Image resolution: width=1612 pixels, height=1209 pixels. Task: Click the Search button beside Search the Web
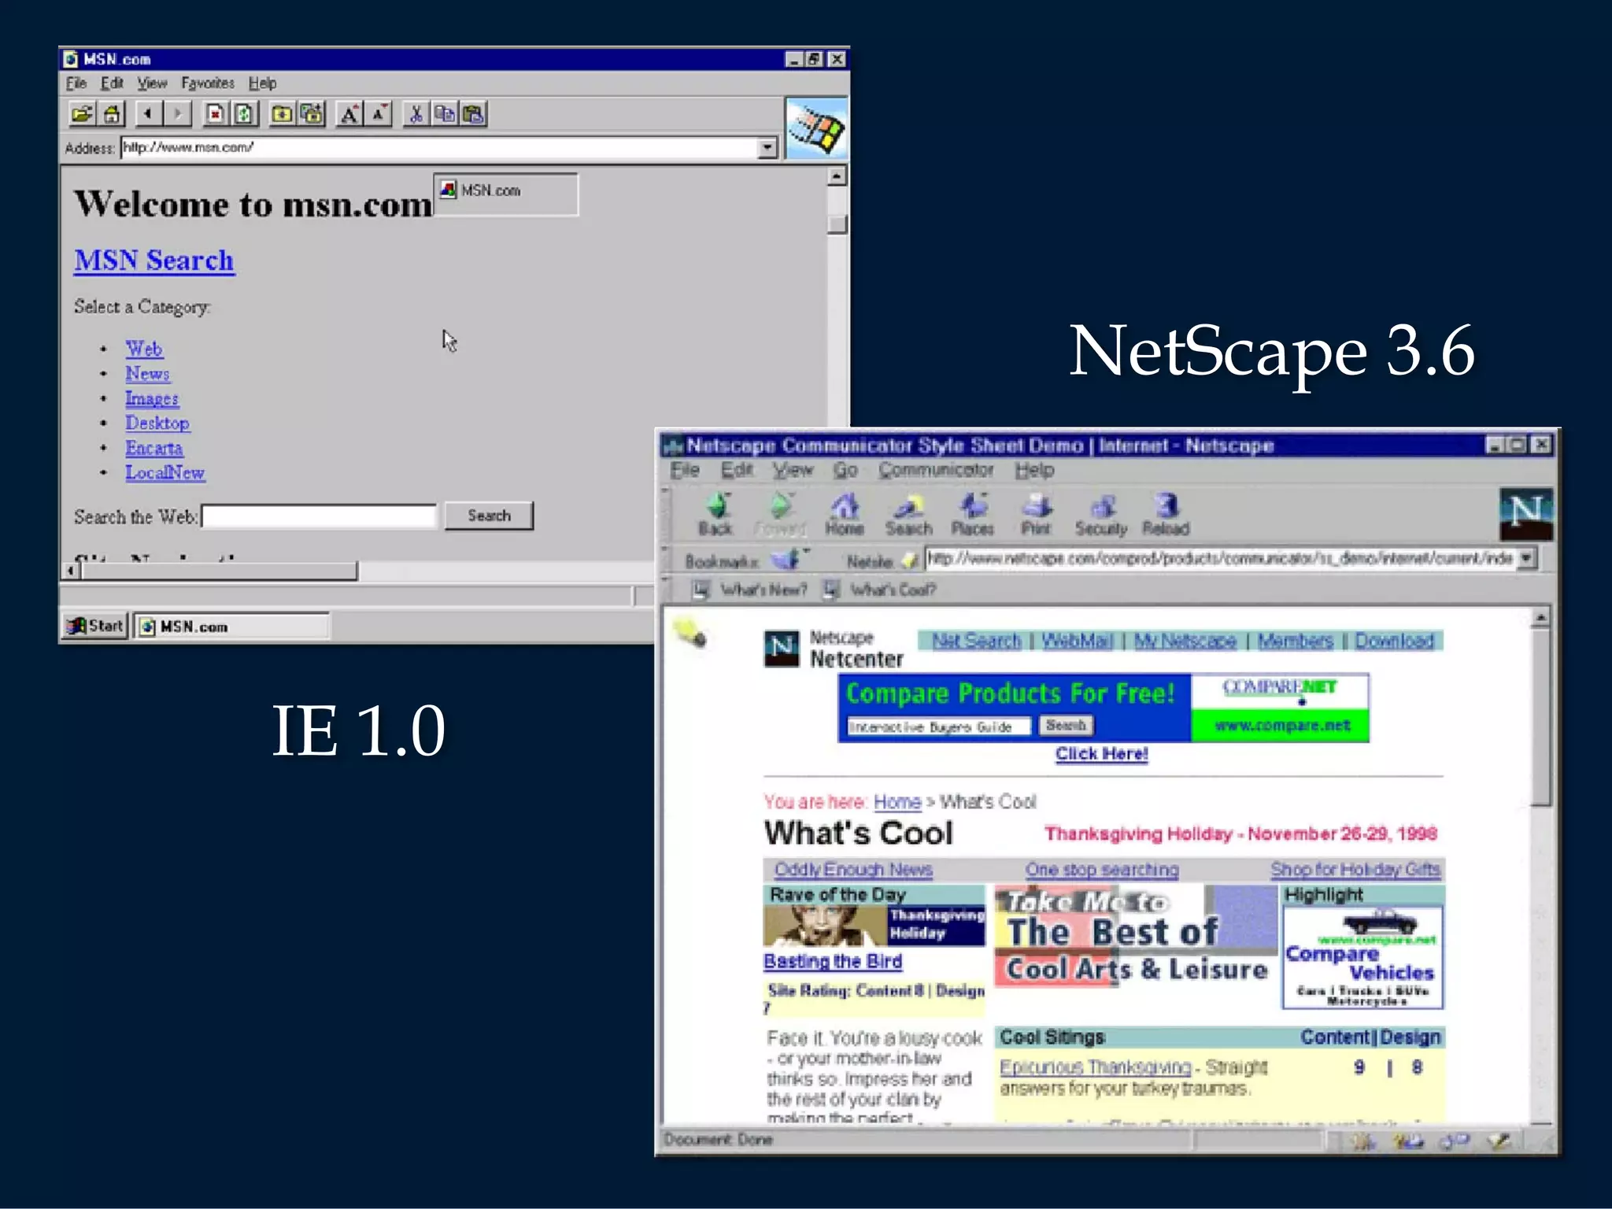[x=489, y=516]
